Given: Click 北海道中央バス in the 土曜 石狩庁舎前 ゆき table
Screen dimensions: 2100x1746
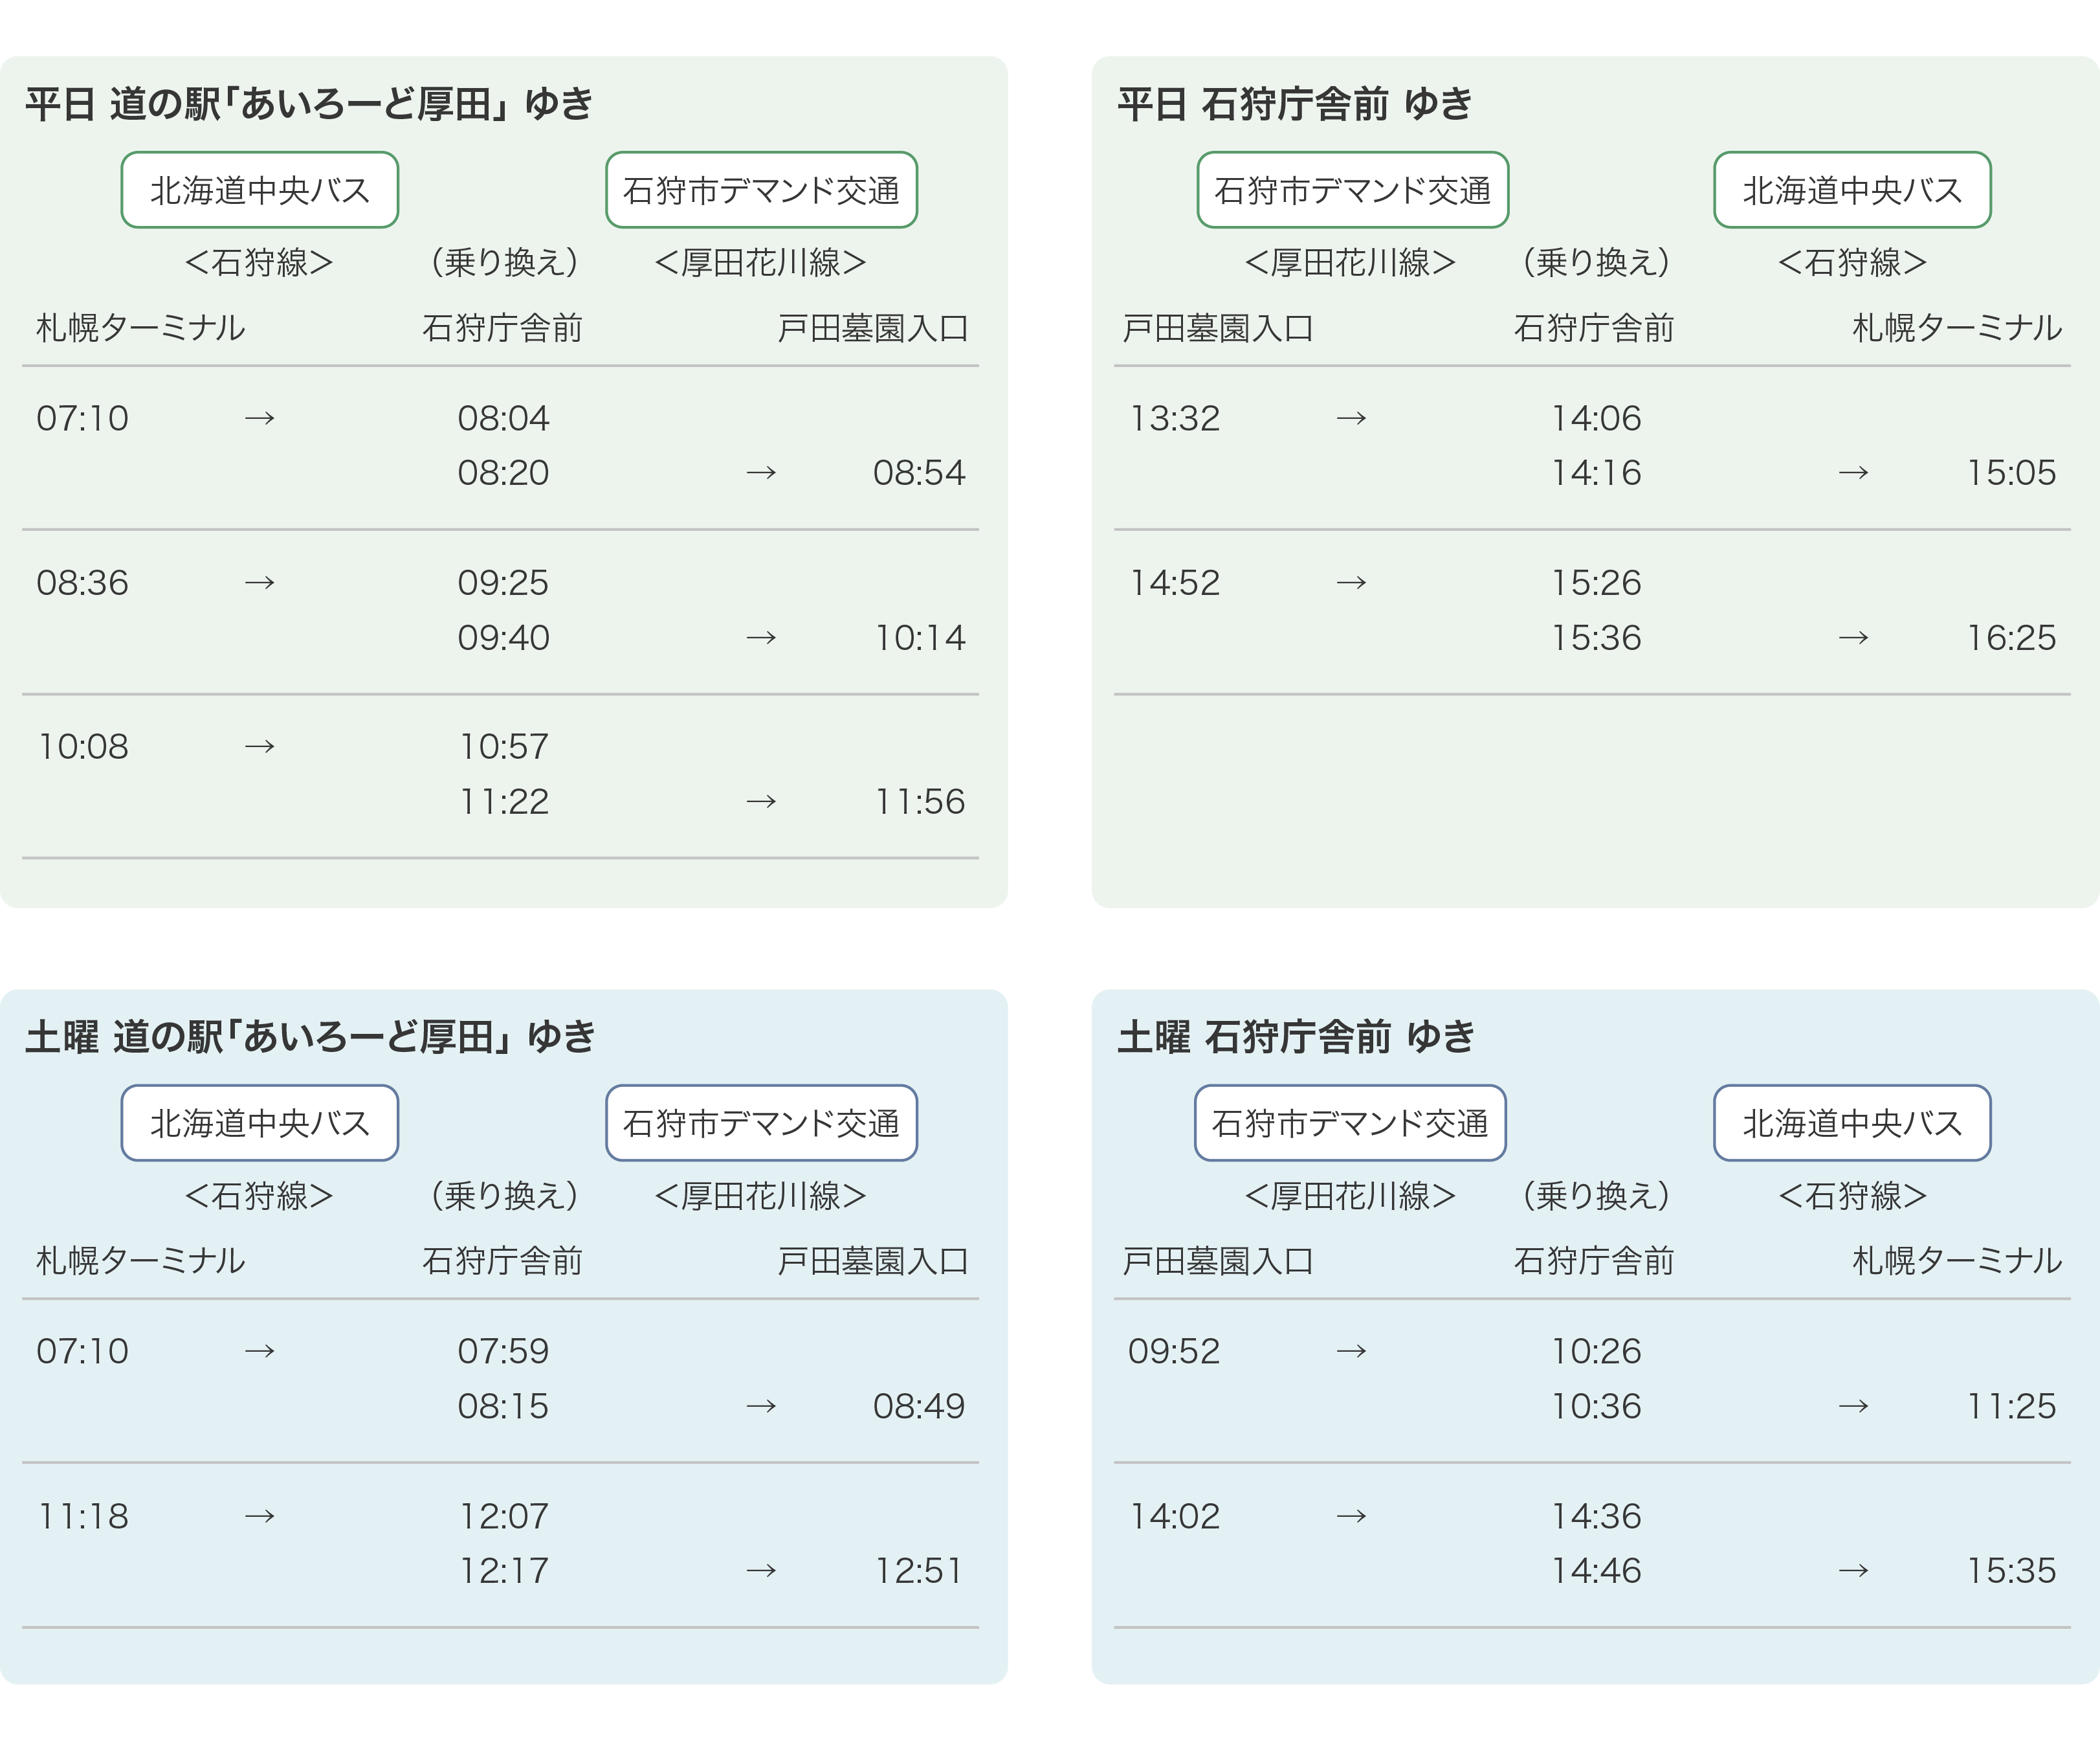Looking at the screenshot, I should [x=1852, y=1123].
